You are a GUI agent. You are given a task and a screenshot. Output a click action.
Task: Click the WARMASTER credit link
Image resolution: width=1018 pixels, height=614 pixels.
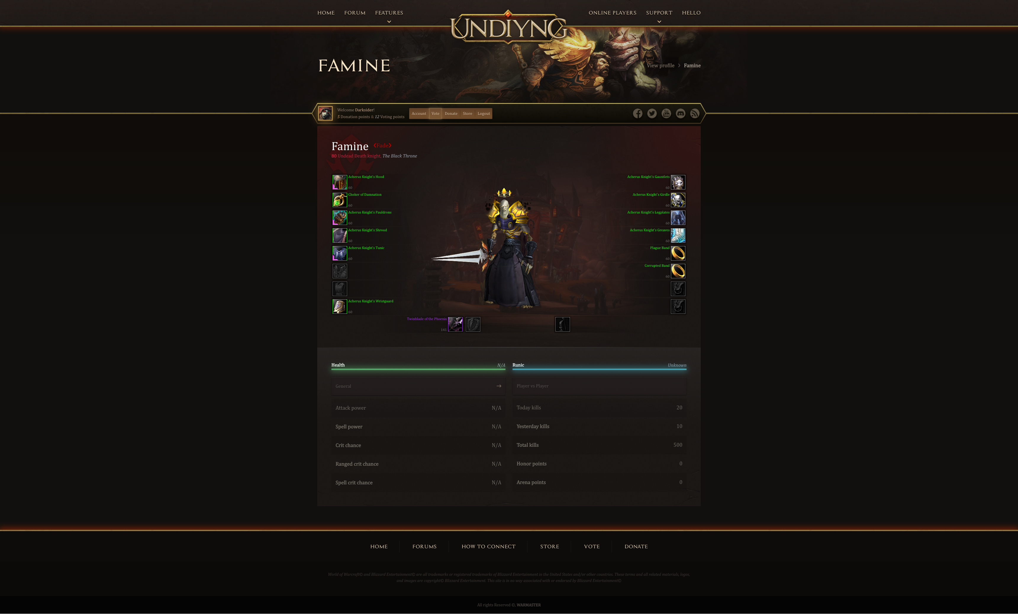pyautogui.click(x=529, y=605)
